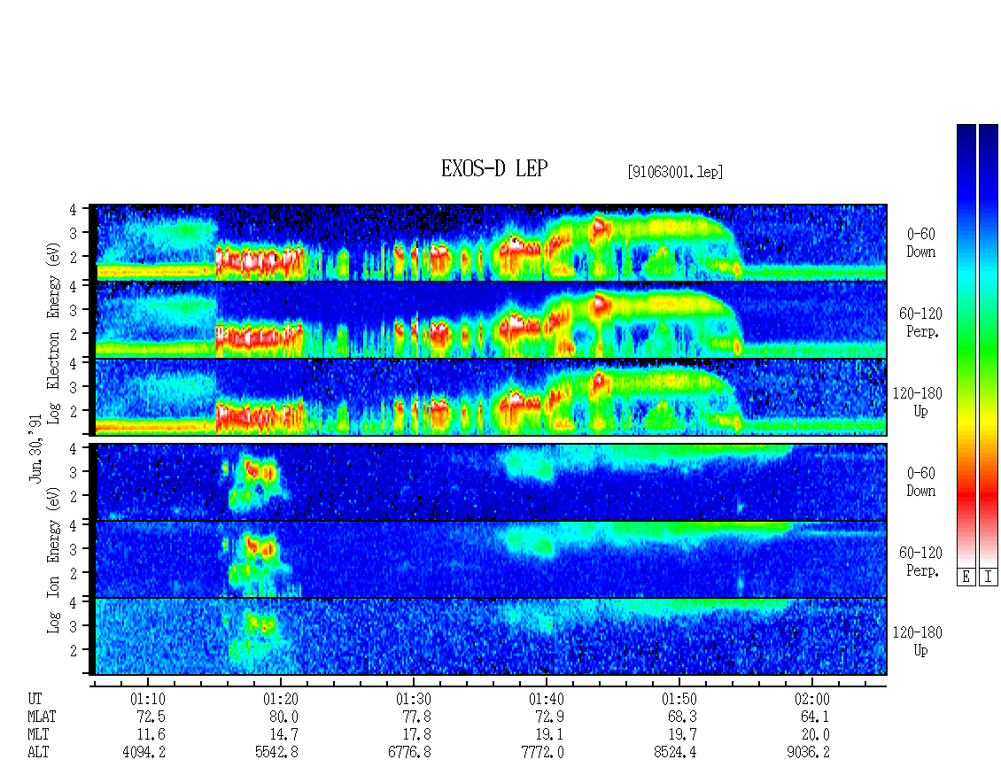Click the ion 120-180 Up panel label
This screenshot has width=1001, height=775.
coord(918,641)
